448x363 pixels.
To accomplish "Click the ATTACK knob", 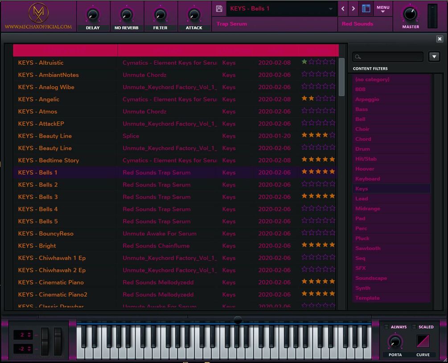I will click(x=194, y=15).
